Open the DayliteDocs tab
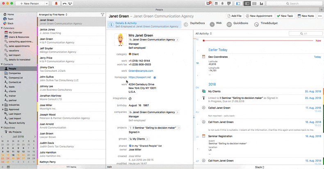 click(194, 24)
